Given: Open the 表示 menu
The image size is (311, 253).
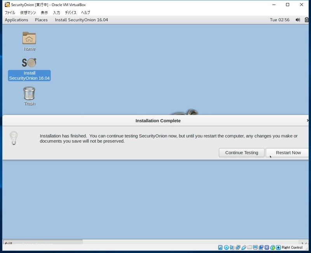Looking at the screenshot, I should click(44, 12).
